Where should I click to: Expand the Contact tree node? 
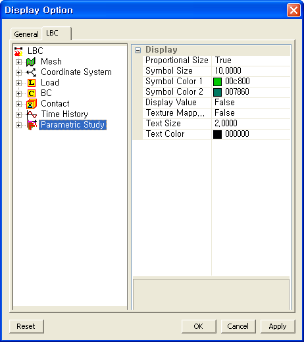point(18,104)
